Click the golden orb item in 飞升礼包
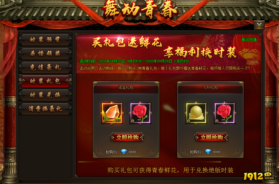This screenshot has height=184, width=279. 196,113
